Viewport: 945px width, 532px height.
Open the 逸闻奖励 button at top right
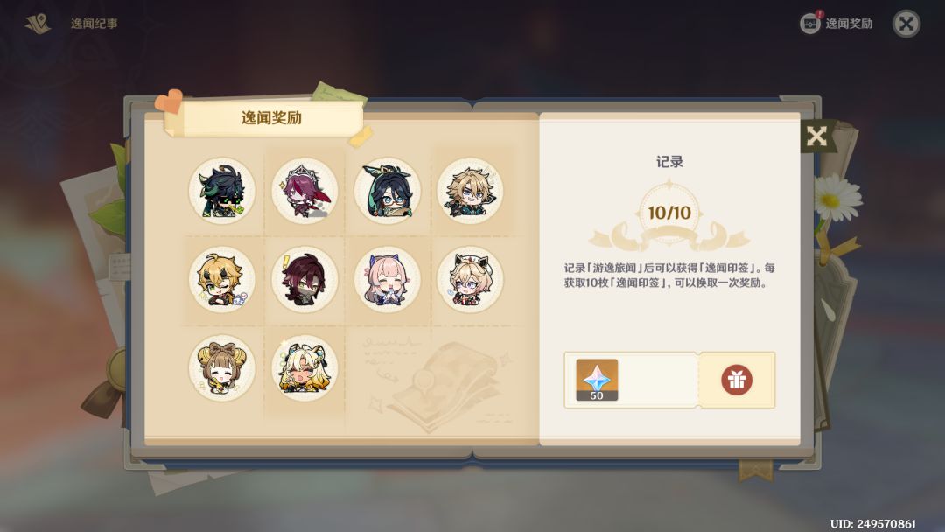tap(836, 24)
